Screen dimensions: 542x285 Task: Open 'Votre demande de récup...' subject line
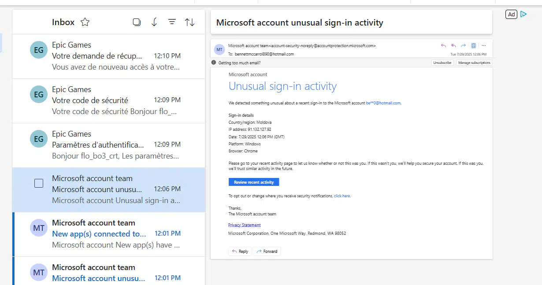point(97,56)
